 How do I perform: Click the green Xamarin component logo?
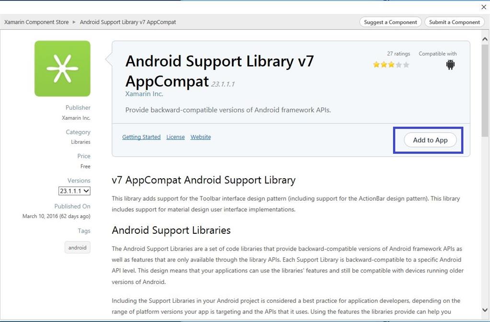[62, 69]
